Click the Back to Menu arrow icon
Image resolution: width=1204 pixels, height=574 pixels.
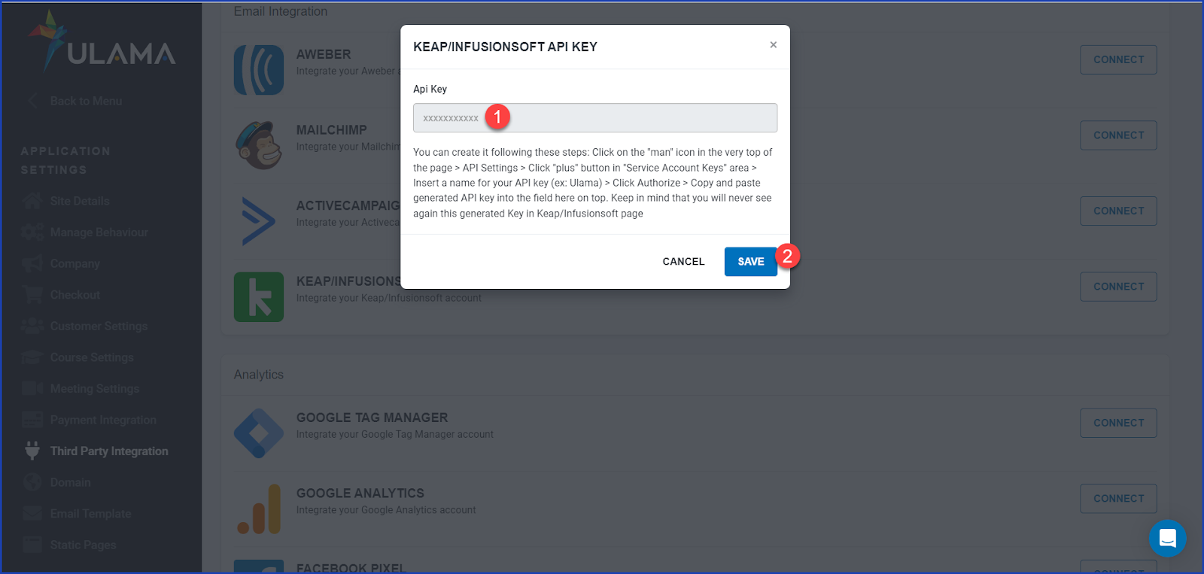point(32,101)
